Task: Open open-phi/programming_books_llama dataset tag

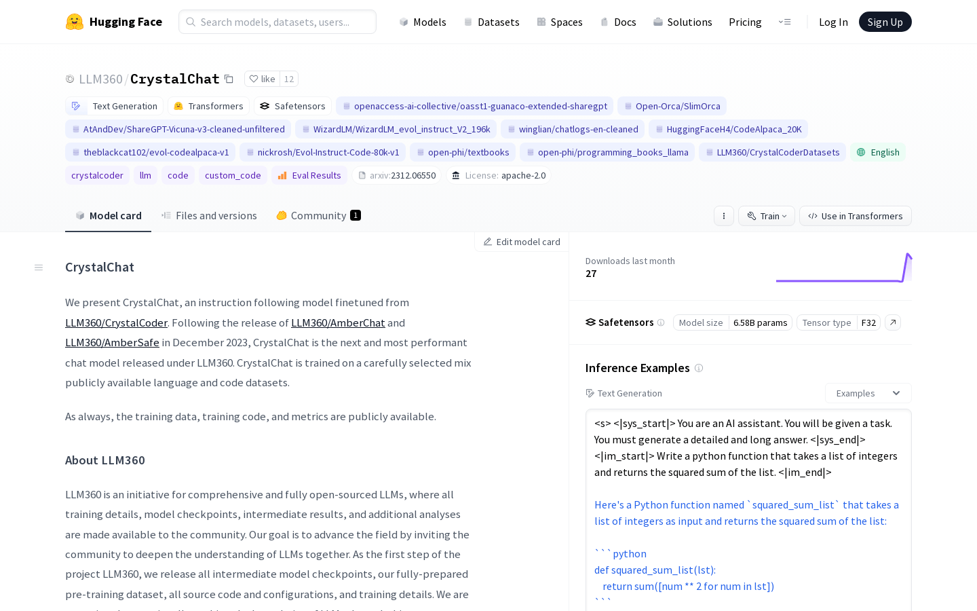Action: point(607,152)
